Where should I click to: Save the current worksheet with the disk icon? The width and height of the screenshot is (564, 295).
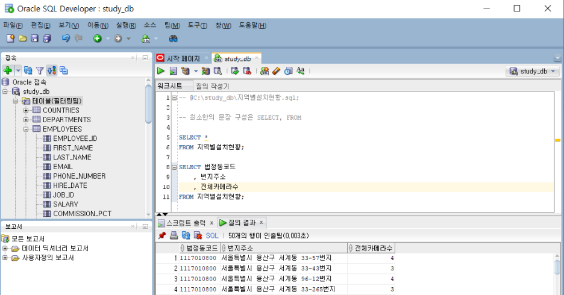click(x=34, y=39)
